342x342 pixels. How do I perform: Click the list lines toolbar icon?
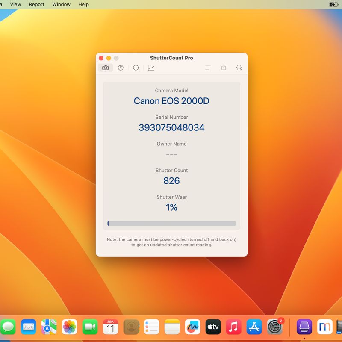click(x=208, y=68)
